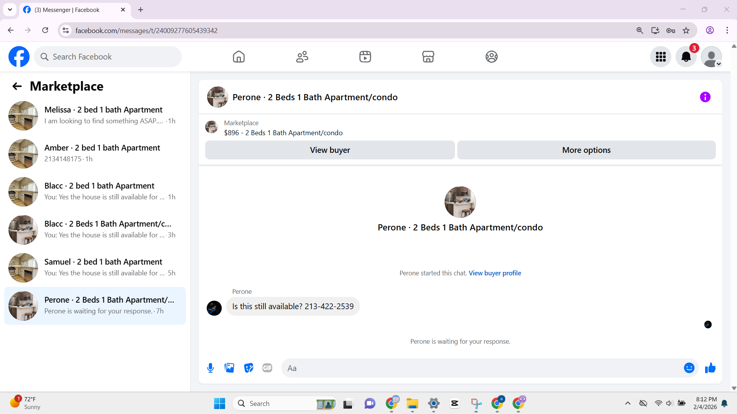Image resolution: width=737 pixels, height=414 pixels.
Task: Click the Search Facebook field
Action: (x=108, y=57)
